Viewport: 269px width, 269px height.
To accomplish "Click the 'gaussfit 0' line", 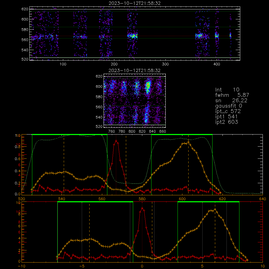I will (229, 106).
